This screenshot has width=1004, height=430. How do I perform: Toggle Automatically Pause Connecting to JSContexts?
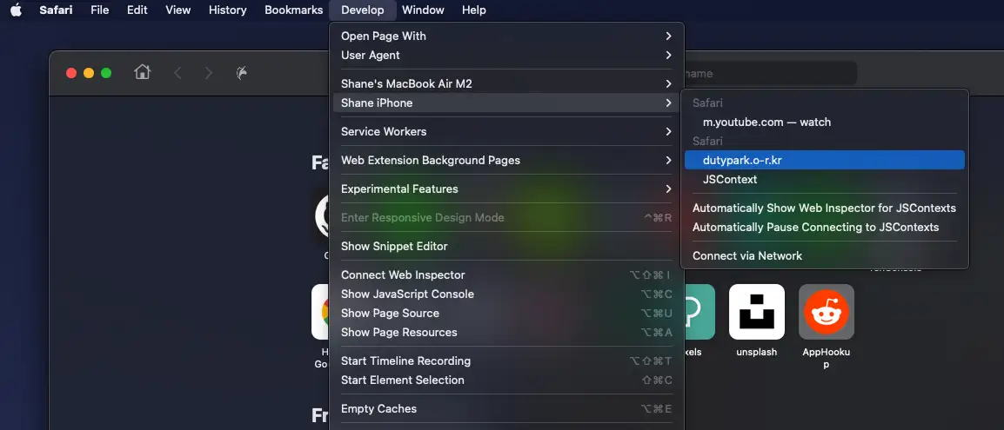(825, 228)
